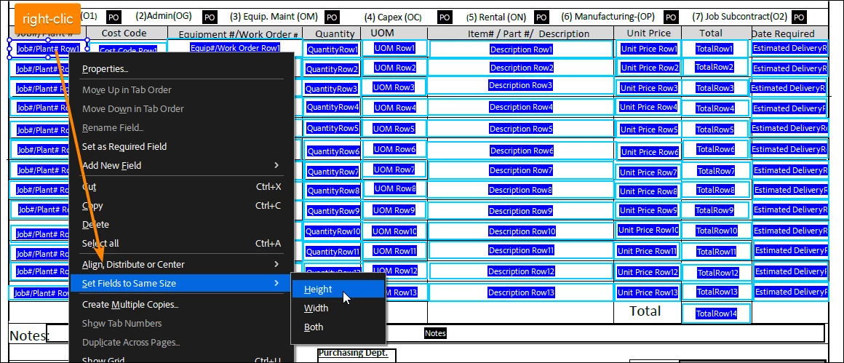Select the QuantityRow1 form field
The height and width of the screenshot is (363, 844).
tap(332, 49)
